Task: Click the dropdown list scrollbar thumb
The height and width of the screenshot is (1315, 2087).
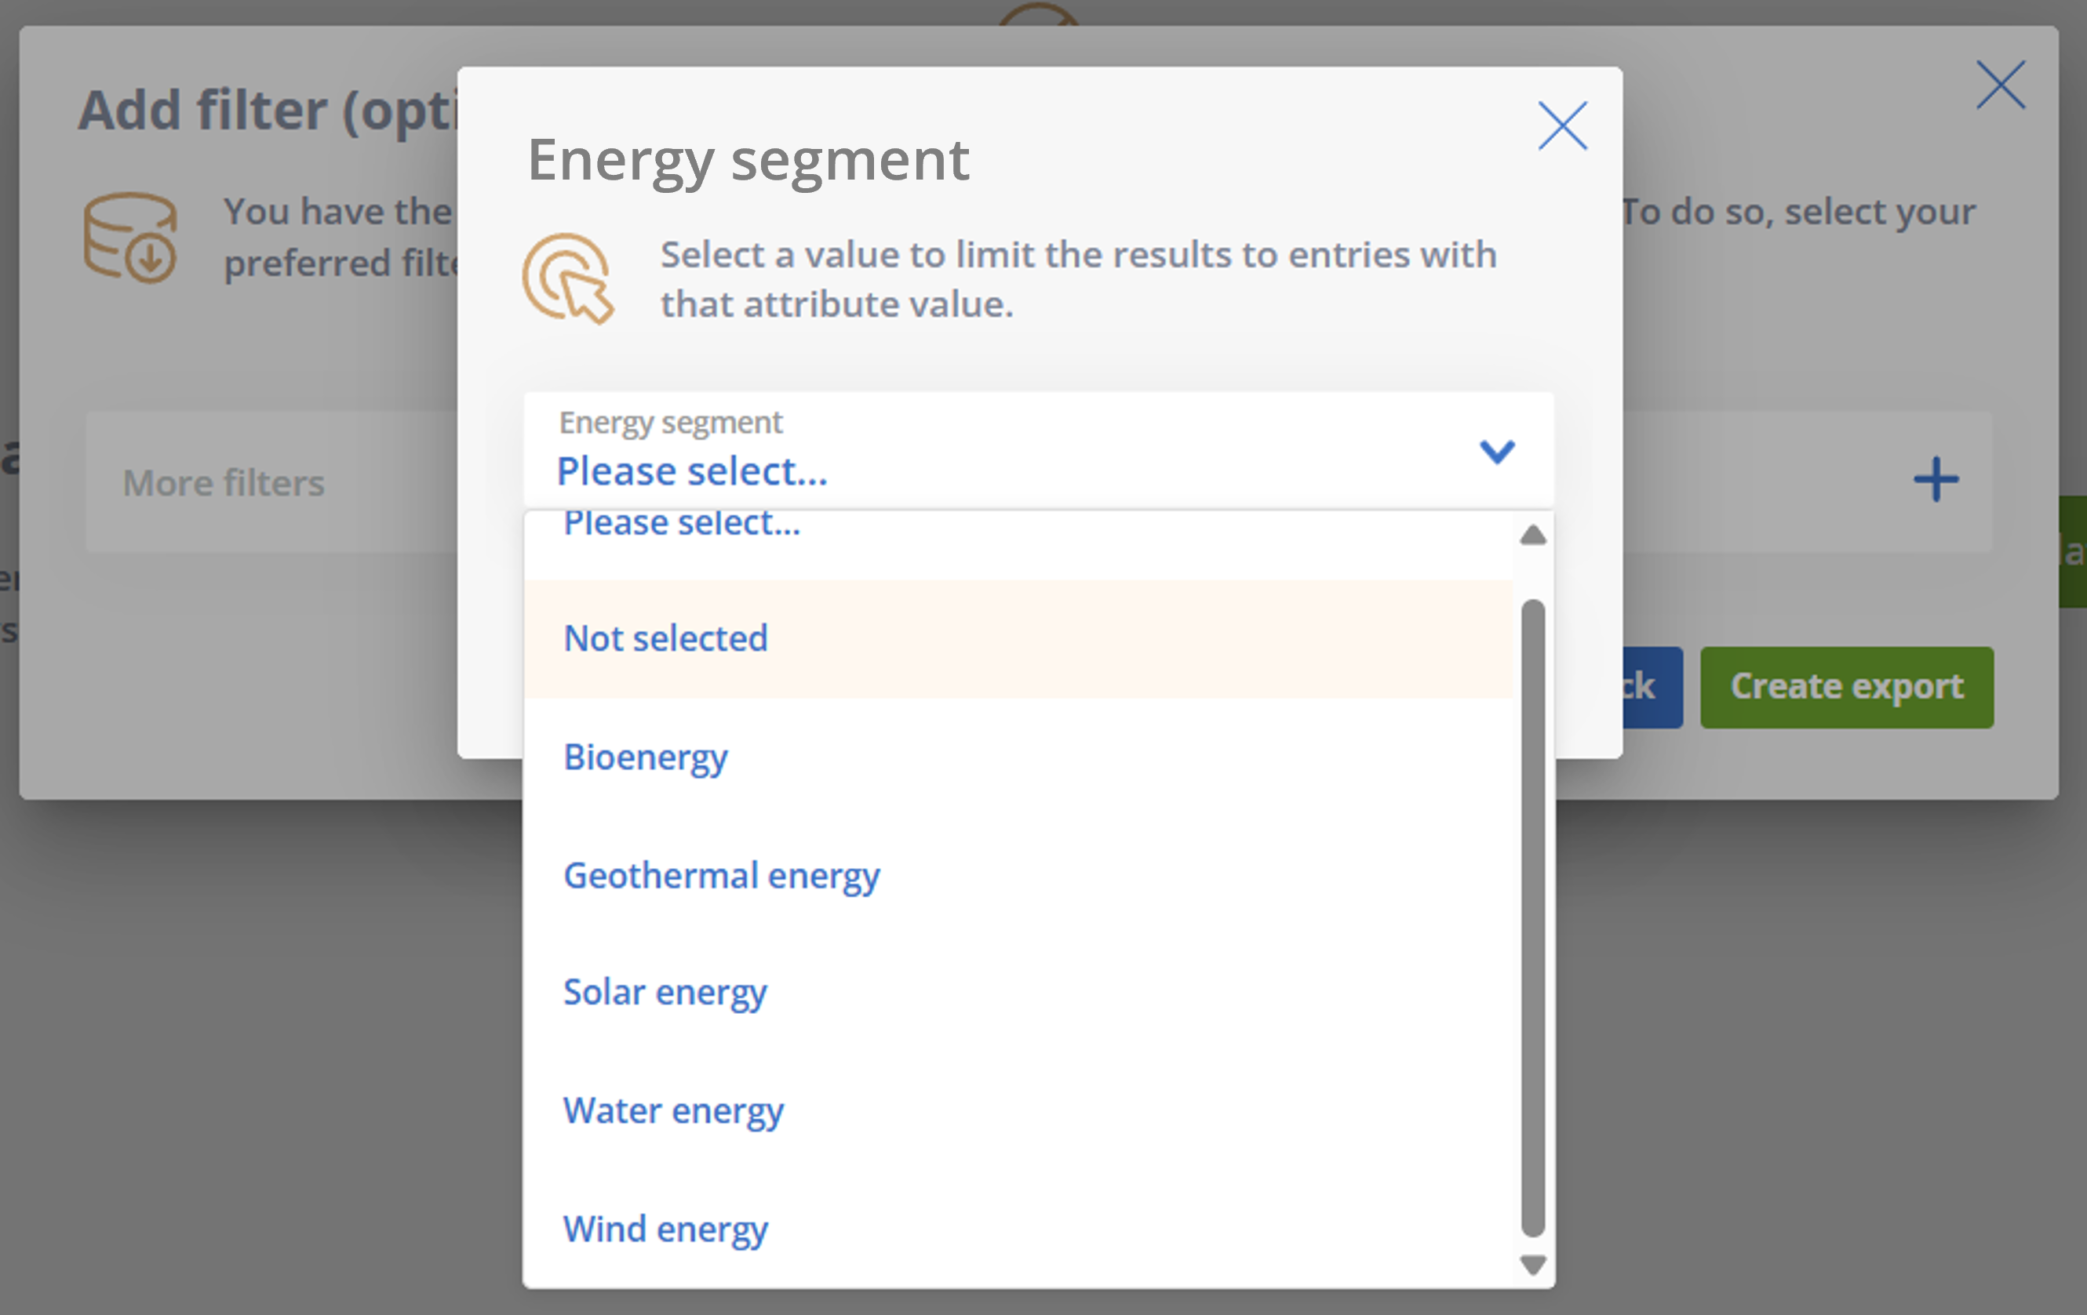Action: pos(1533,917)
